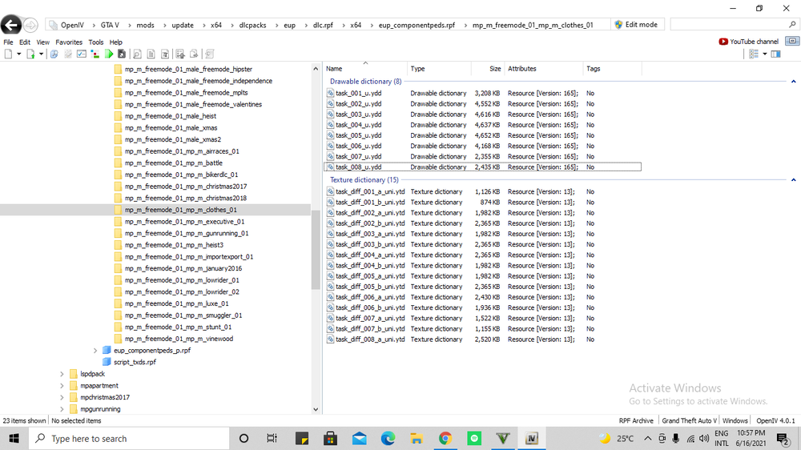Expand the lspdpack folder node

click(x=62, y=374)
